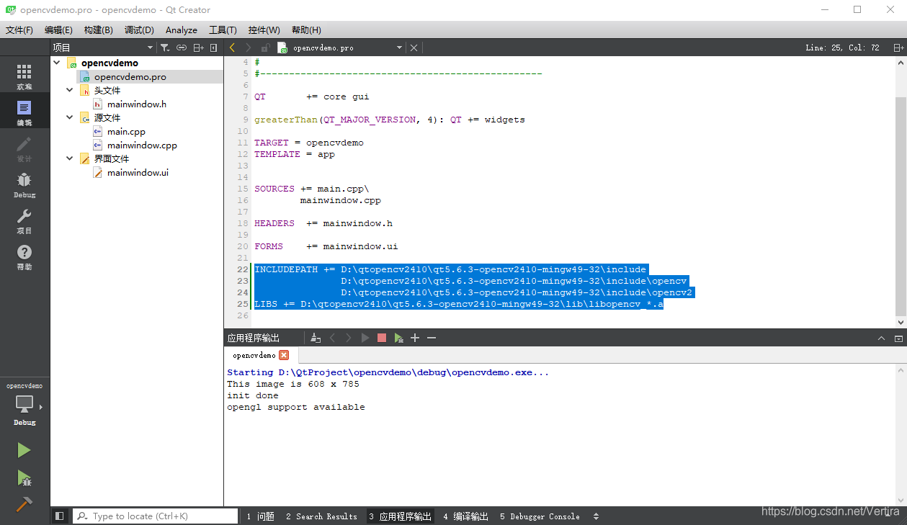Click the file lock icon in editor toolbar

coord(265,48)
